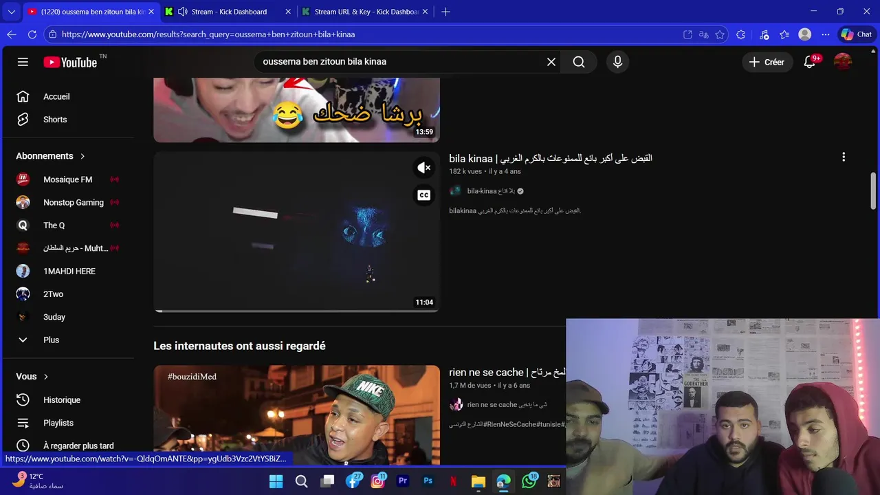Screen dimensions: 880x495
Task: Open Adobe Premiere Pro from taskbar
Action: 403,481
